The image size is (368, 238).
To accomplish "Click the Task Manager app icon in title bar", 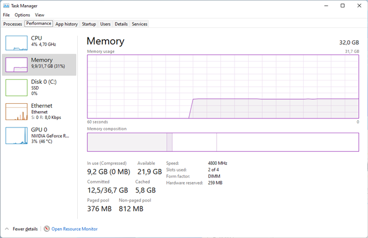I will click(6, 6).
